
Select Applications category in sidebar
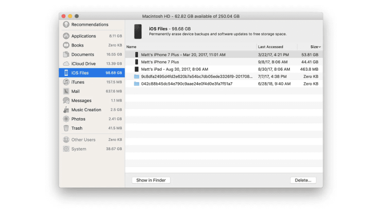pos(84,36)
